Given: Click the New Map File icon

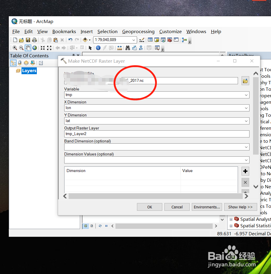Looking at the screenshot, I should [x=15, y=40].
